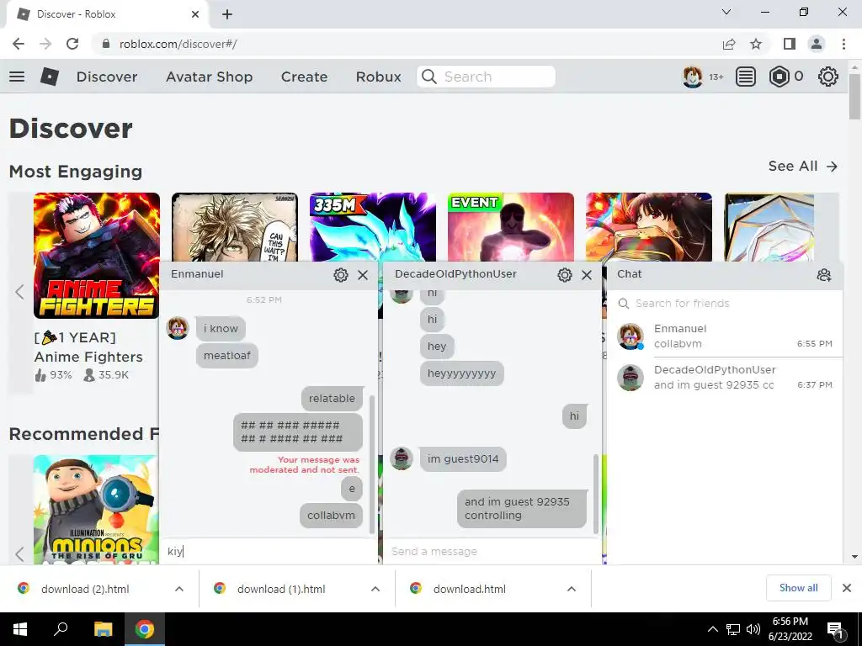This screenshot has height=646, width=862.
Task: Click Chrome back arrow
Action: pyautogui.click(x=19, y=44)
